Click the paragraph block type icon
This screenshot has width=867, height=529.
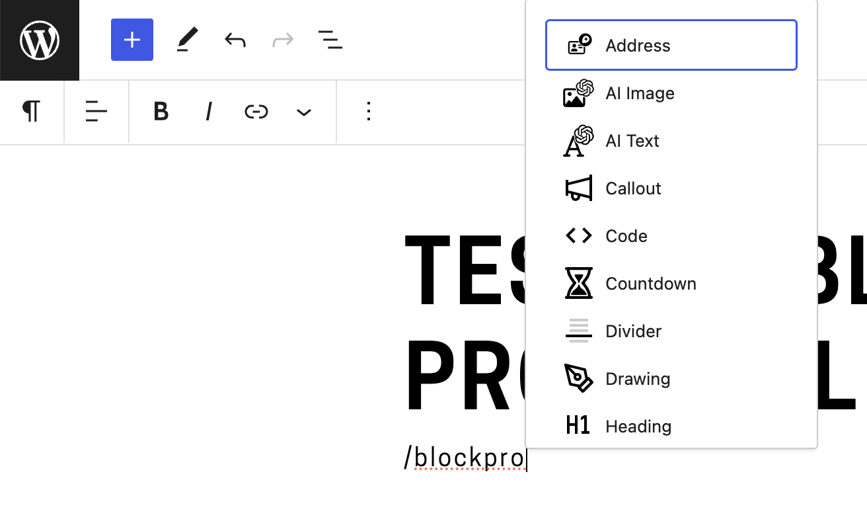pyautogui.click(x=32, y=112)
